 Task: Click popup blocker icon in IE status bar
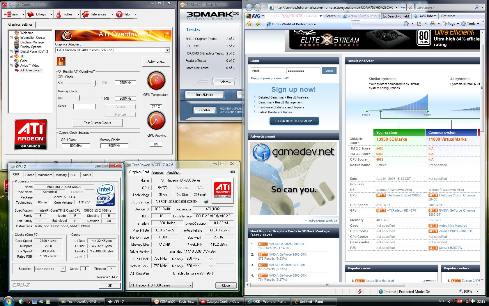(x=360, y=291)
